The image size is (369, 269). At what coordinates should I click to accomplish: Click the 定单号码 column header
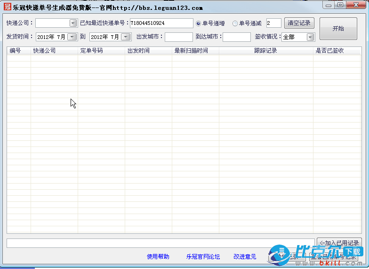pos(101,51)
